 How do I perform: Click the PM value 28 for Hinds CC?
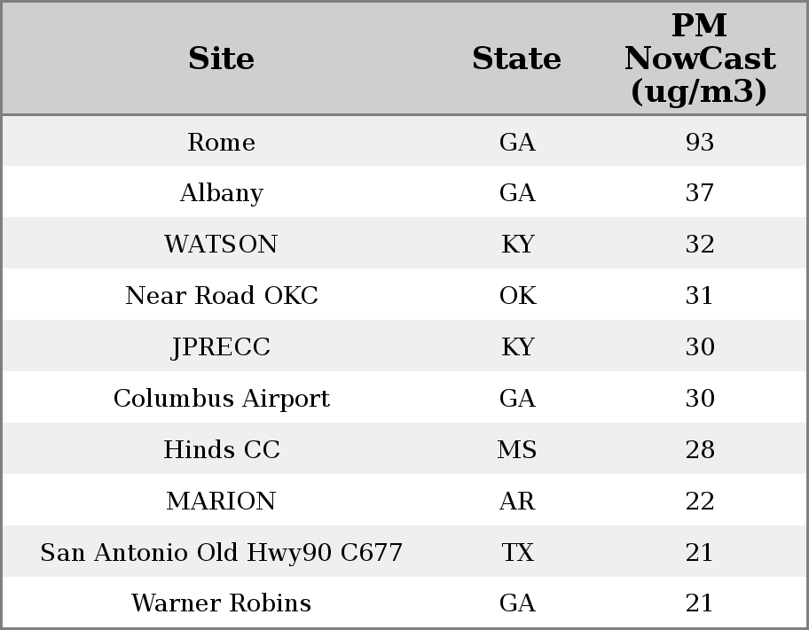[699, 450]
